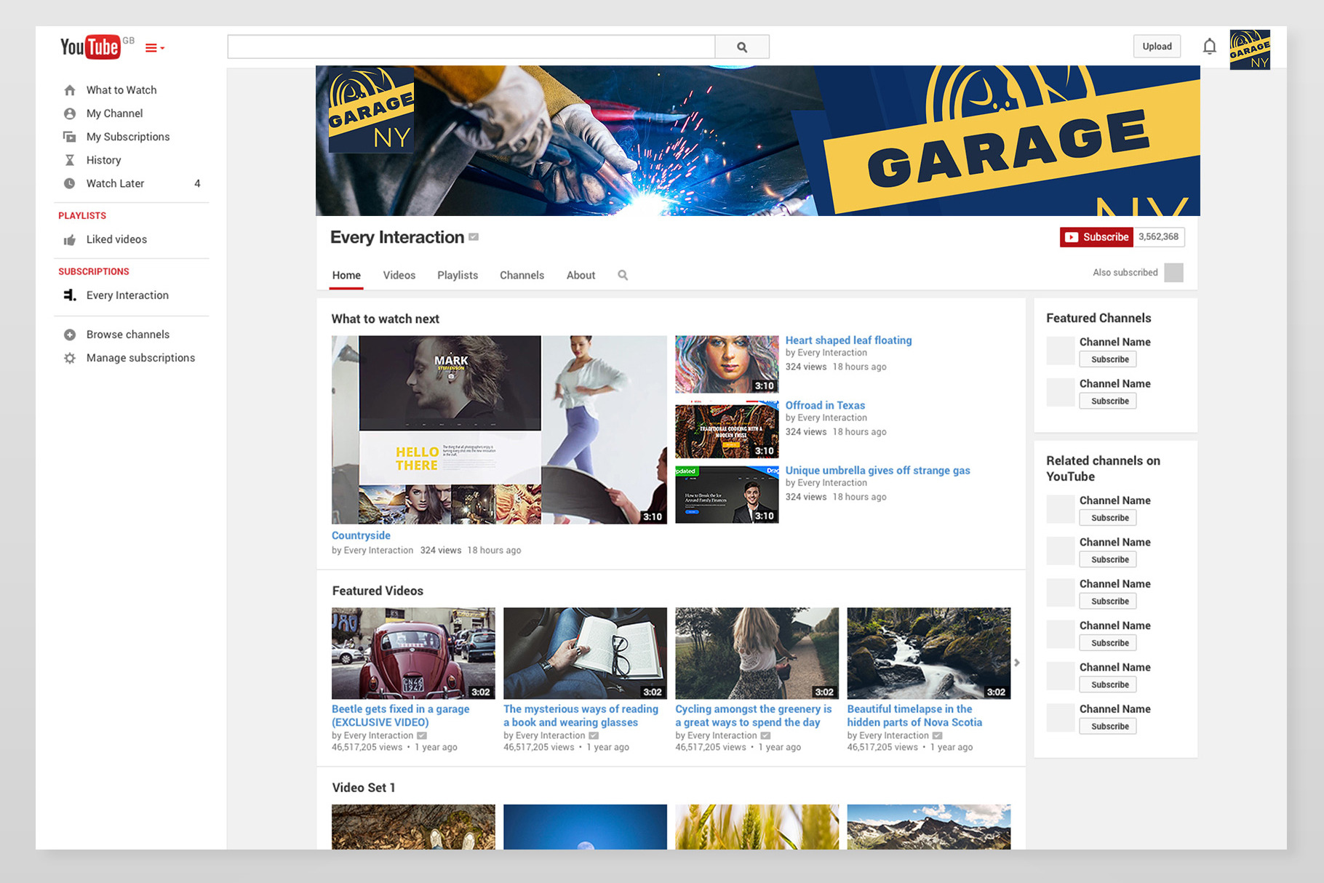Open the Garage NY account avatar

click(1249, 49)
